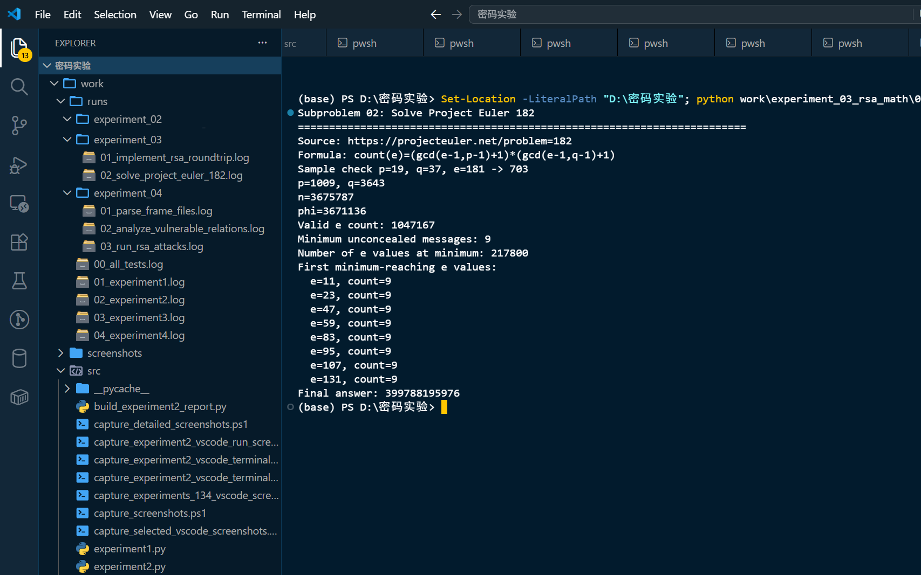Open the Source Control view icon
This screenshot has width=921, height=575.
pyautogui.click(x=19, y=125)
